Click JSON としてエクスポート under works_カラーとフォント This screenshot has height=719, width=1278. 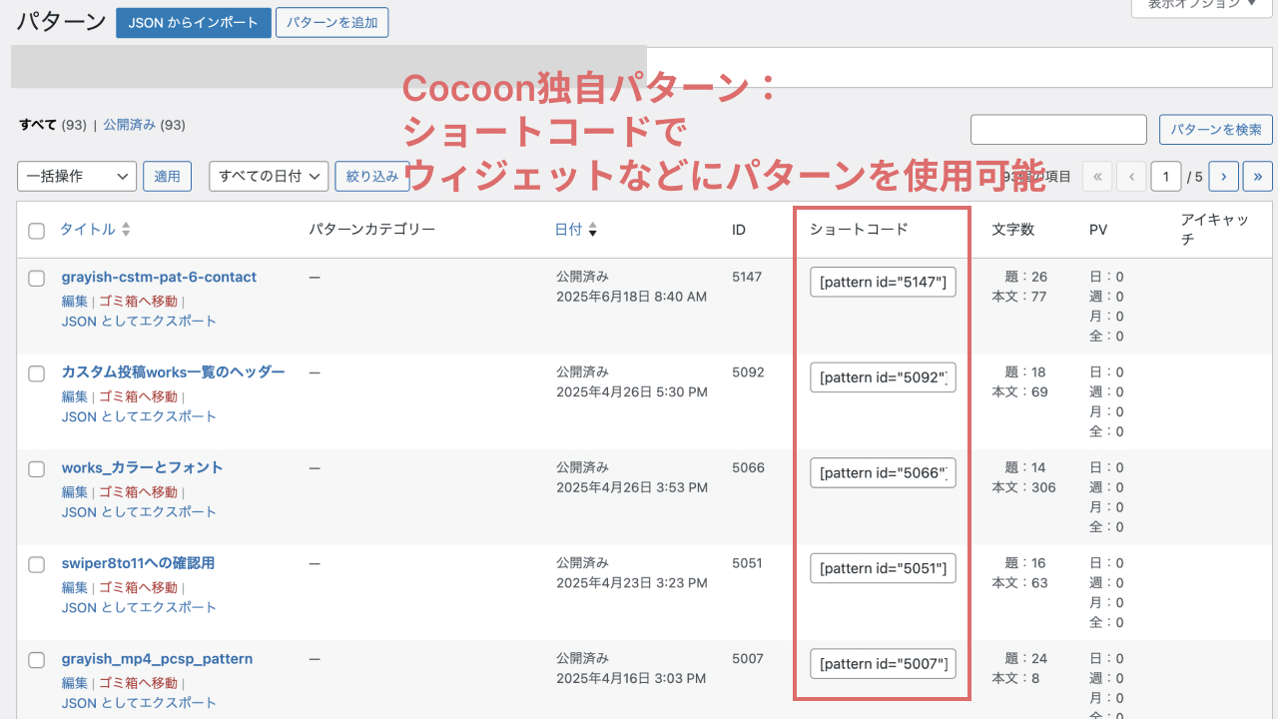[x=139, y=512]
